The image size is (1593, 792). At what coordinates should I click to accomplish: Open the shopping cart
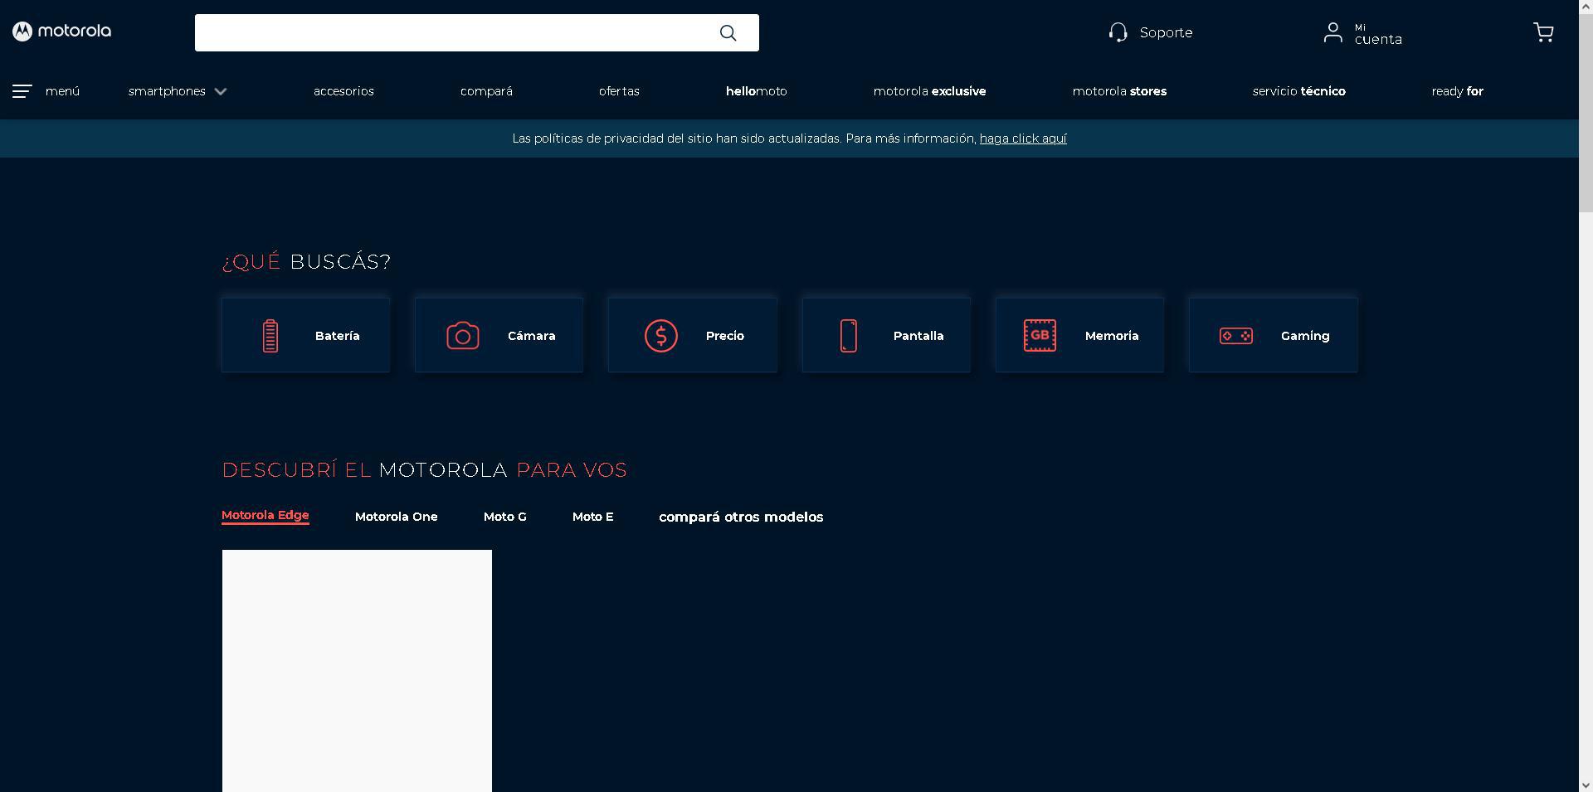click(1543, 32)
